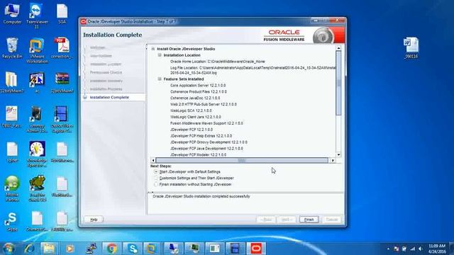The image size is (454, 255).
Task: Select Core Application Server 12.2.1.0.0 row
Action: coord(198,85)
